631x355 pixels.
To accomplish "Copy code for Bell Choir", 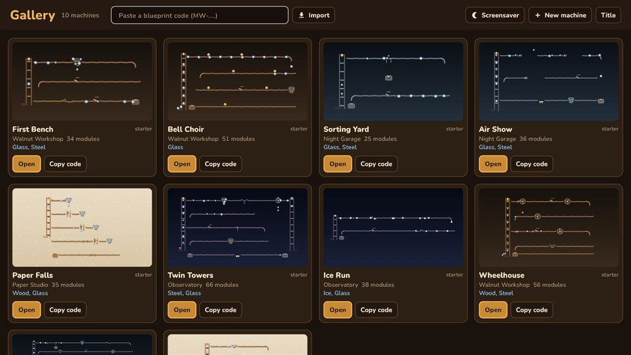I will coord(221,164).
